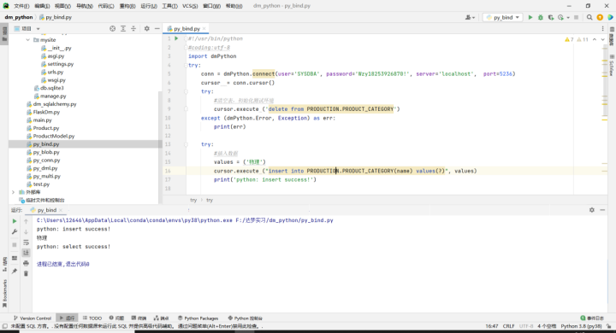Toggle pin tab in run panel
Image resolution: width=616 pixels, height=333 pixels.
(15, 271)
